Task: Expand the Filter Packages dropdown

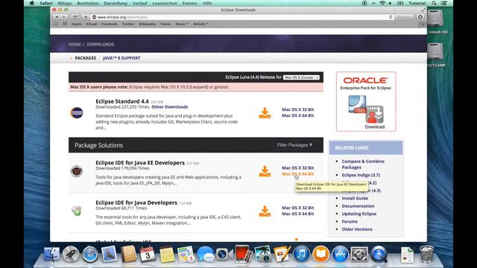Action: pos(294,145)
